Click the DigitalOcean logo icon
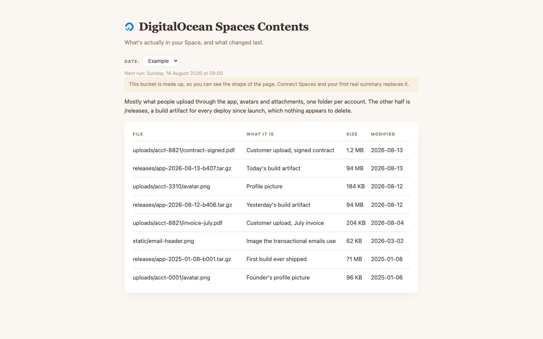This screenshot has height=339, width=543. [x=129, y=27]
